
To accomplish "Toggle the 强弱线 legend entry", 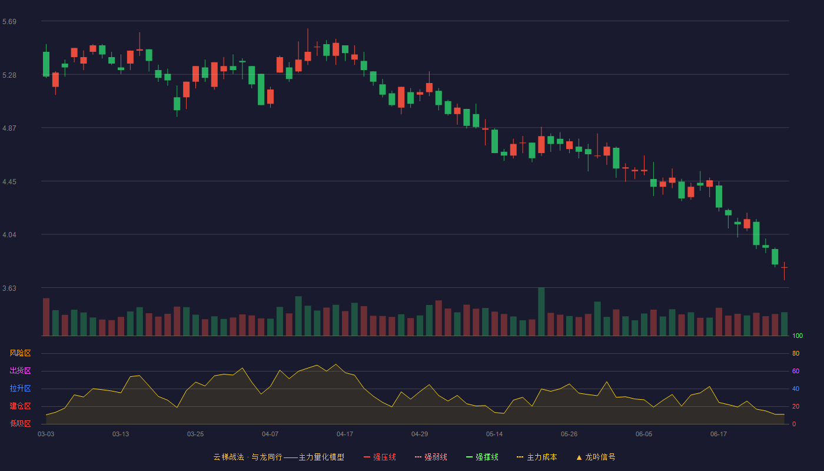I will point(431,457).
